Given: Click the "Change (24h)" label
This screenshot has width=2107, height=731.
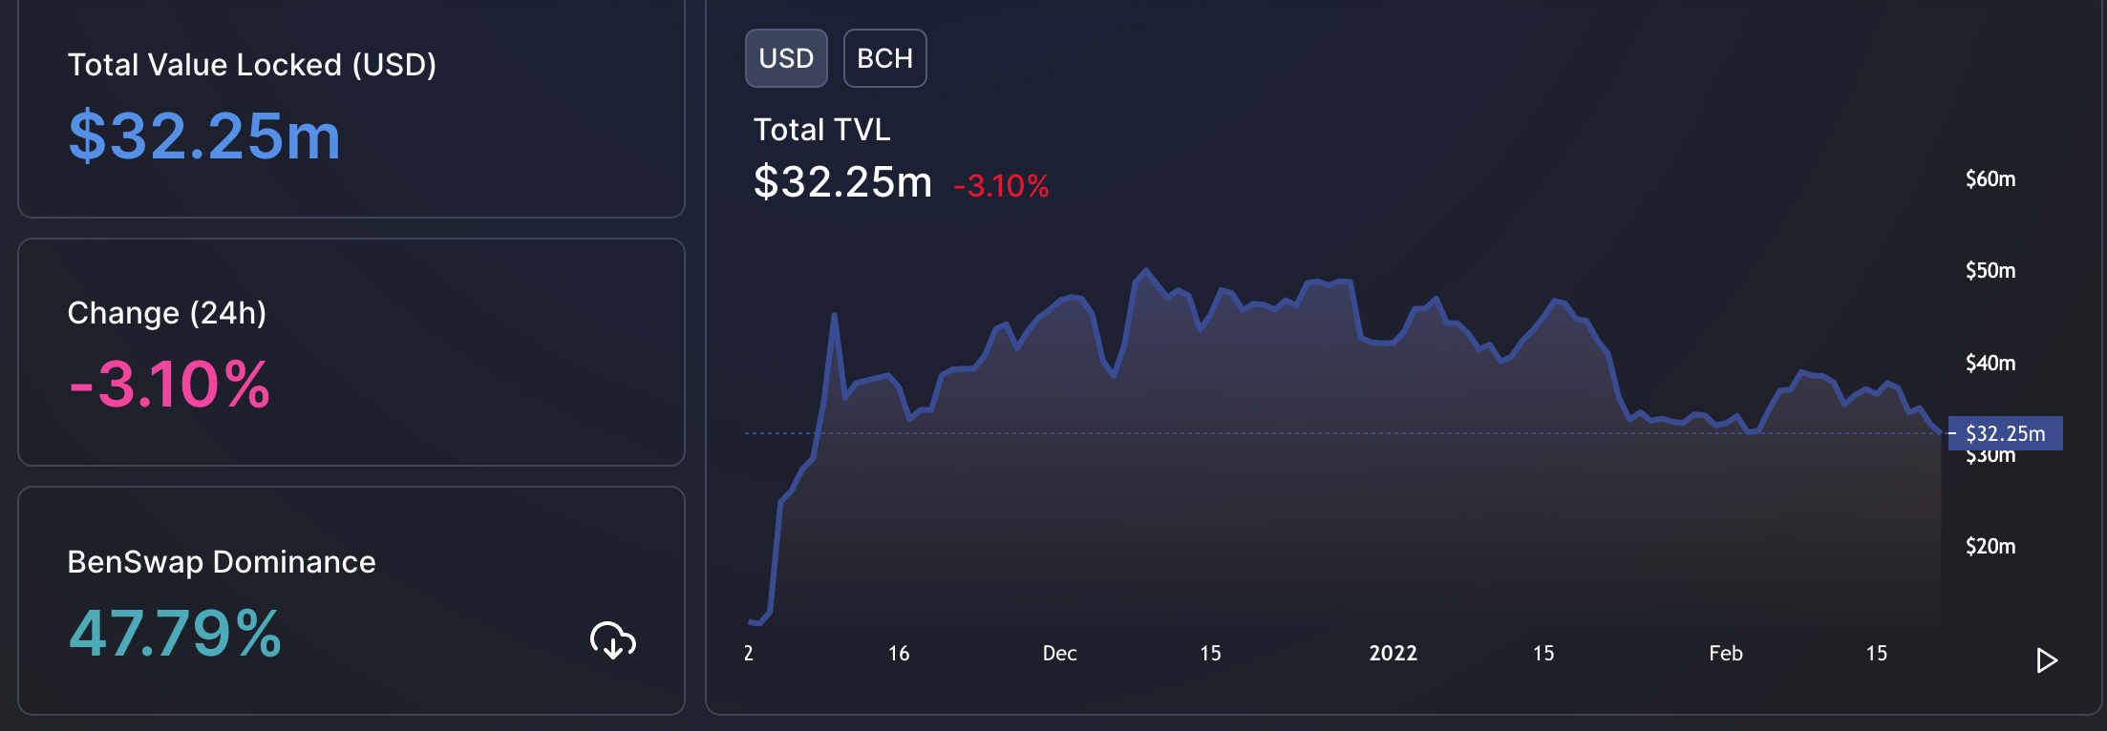Looking at the screenshot, I should [x=167, y=313].
